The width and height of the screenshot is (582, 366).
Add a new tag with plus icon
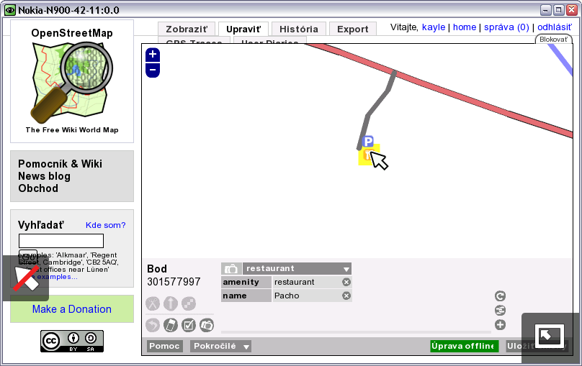[x=501, y=325]
